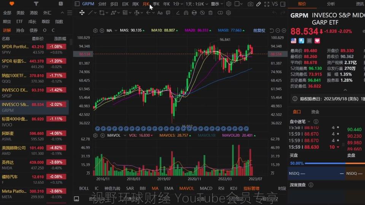
Task: Pick the rectangle shape drawing tool
Action: pyautogui.click(x=102, y=13)
